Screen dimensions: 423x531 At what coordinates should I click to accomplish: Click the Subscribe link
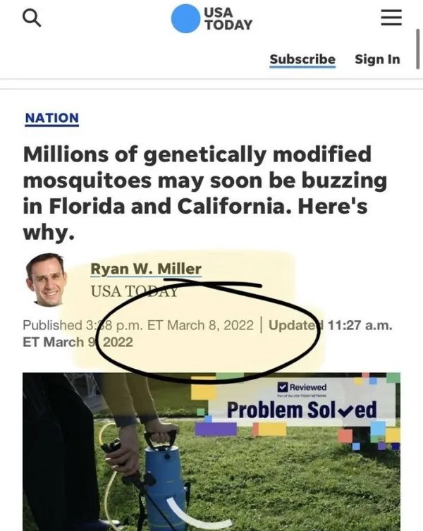(x=302, y=59)
